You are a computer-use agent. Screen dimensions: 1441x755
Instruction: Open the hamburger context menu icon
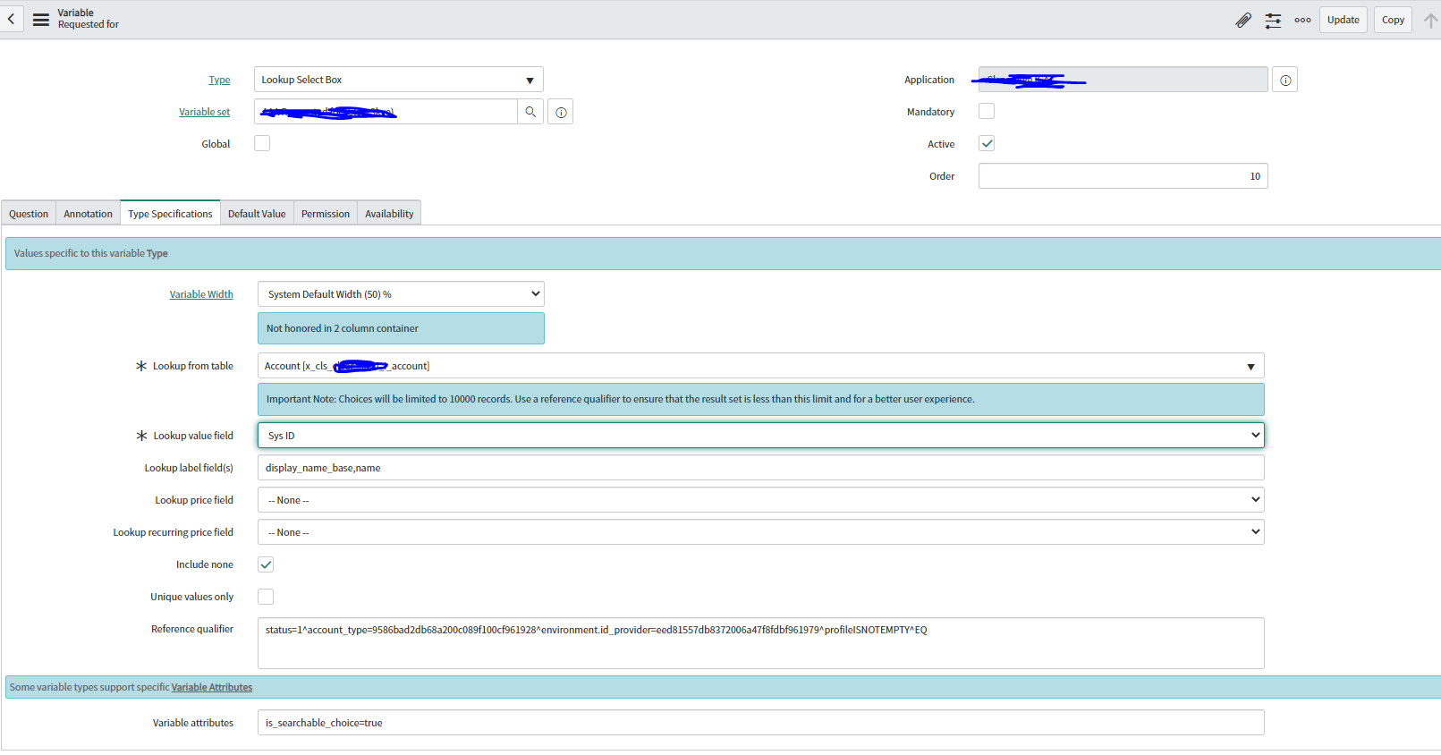click(x=41, y=19)
